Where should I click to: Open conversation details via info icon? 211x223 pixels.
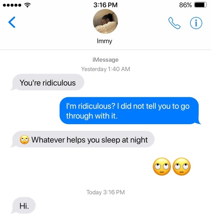pos(196,23)
